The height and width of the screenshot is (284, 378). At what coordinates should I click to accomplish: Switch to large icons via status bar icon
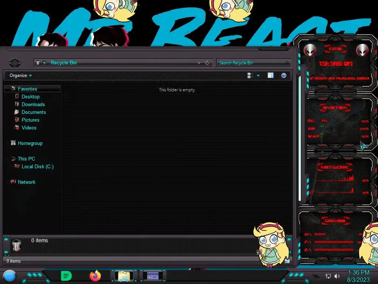287,261
